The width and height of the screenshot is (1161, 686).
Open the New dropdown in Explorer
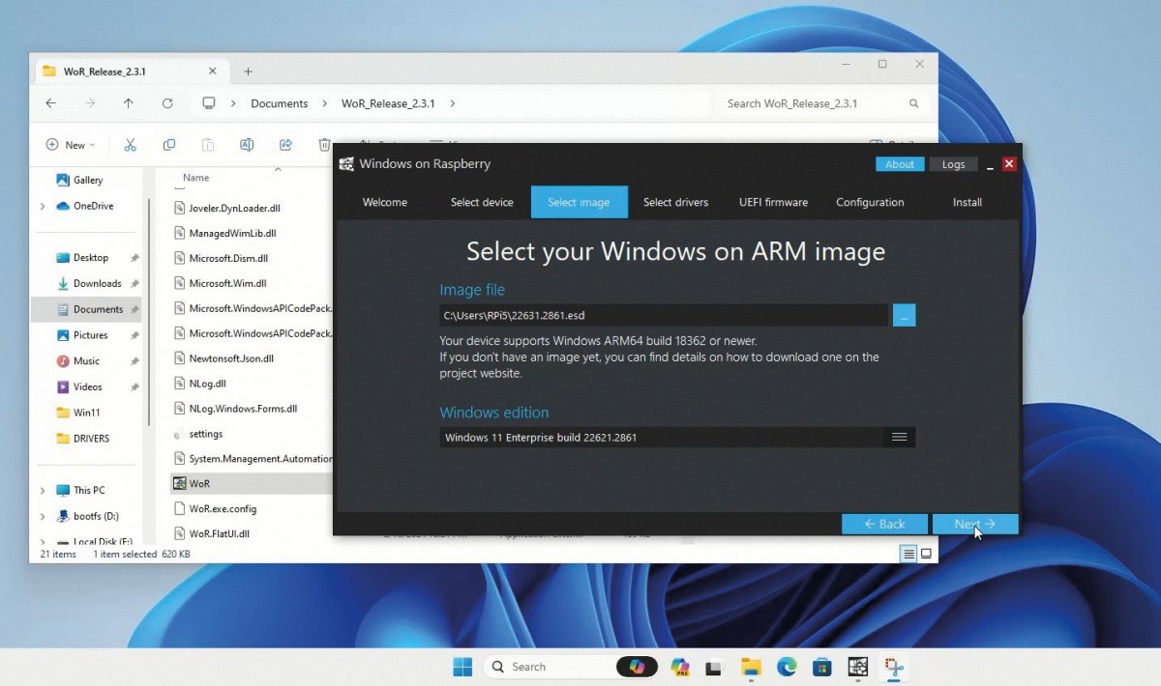(71, 145)
